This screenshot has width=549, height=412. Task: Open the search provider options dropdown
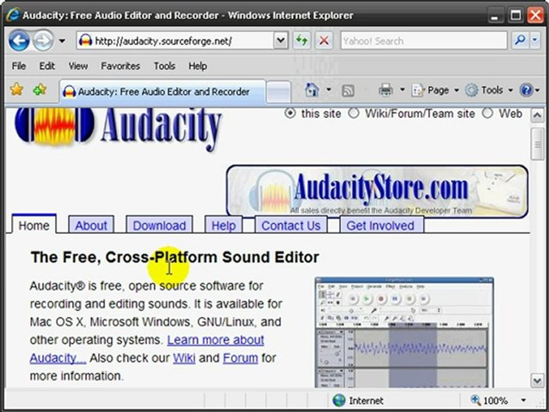coord(535,41)
